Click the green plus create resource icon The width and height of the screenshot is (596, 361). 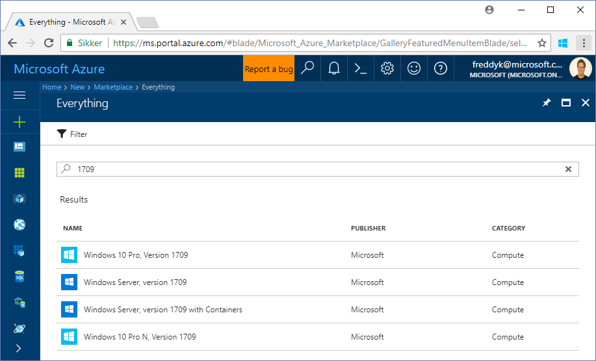click(x=19, y=122)
